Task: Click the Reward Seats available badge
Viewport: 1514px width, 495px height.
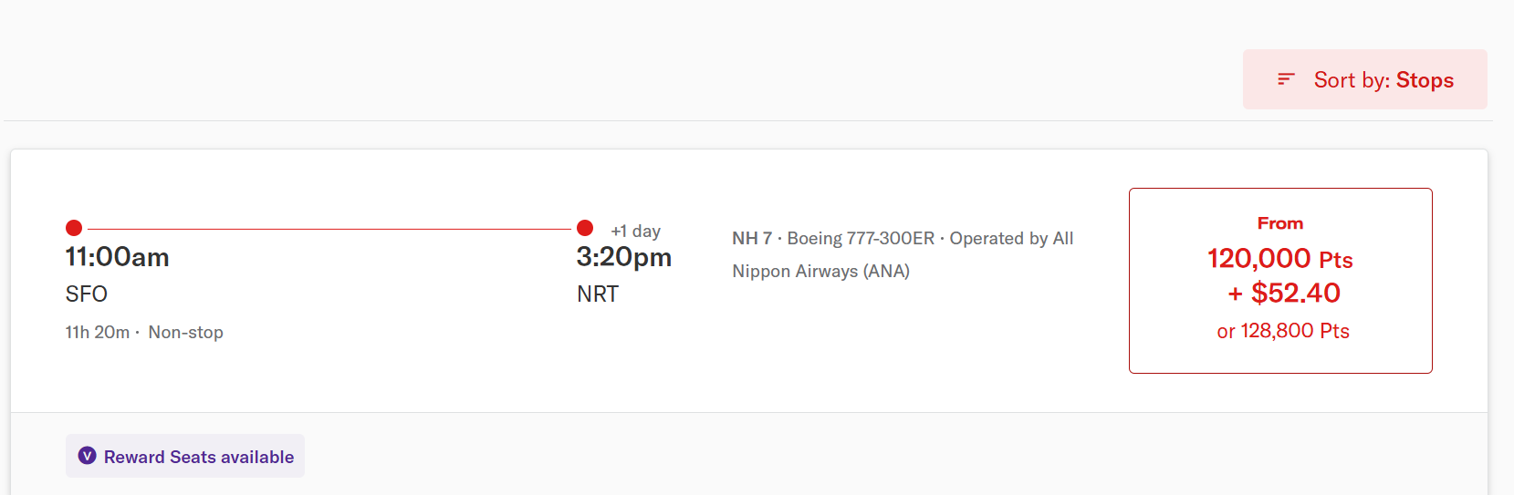Action: click(x=185, y=456)
